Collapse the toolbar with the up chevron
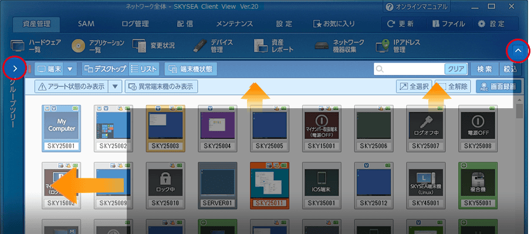 pyautogui.click(x=518, y=51)
